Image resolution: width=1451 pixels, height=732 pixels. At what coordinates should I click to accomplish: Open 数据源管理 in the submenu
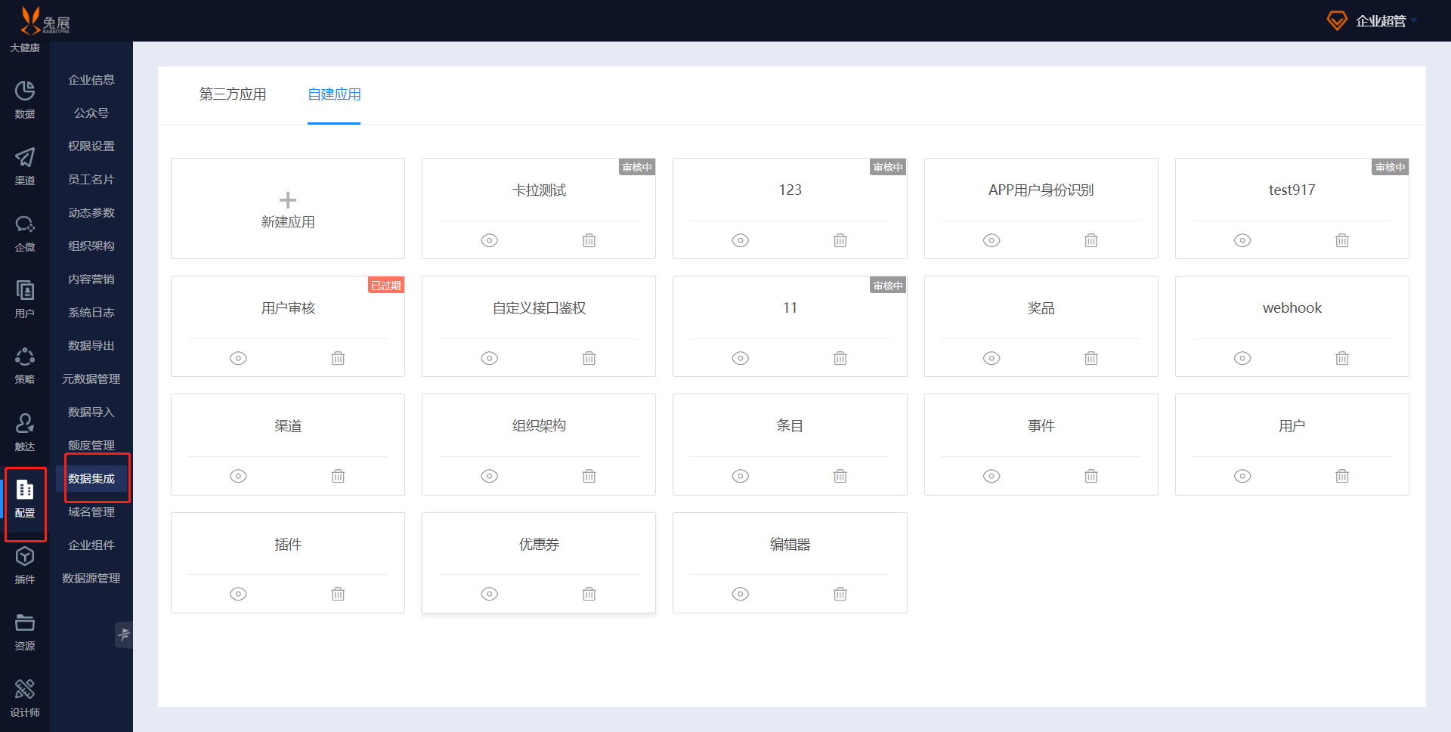[x=91, y=578]
